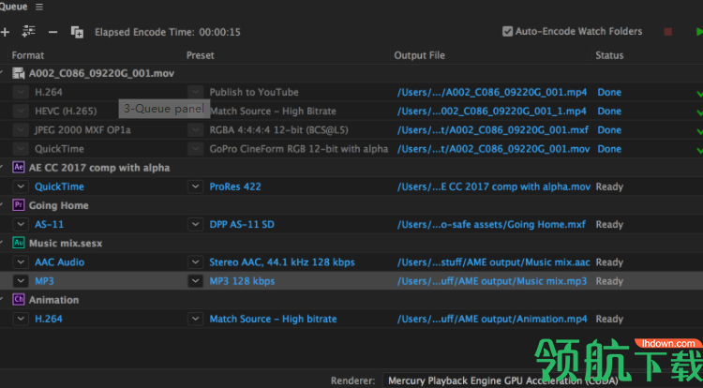Screen dimensions: 703x388
Task: Open format dropdown for Animation's H.264
Action: (21, 319)
